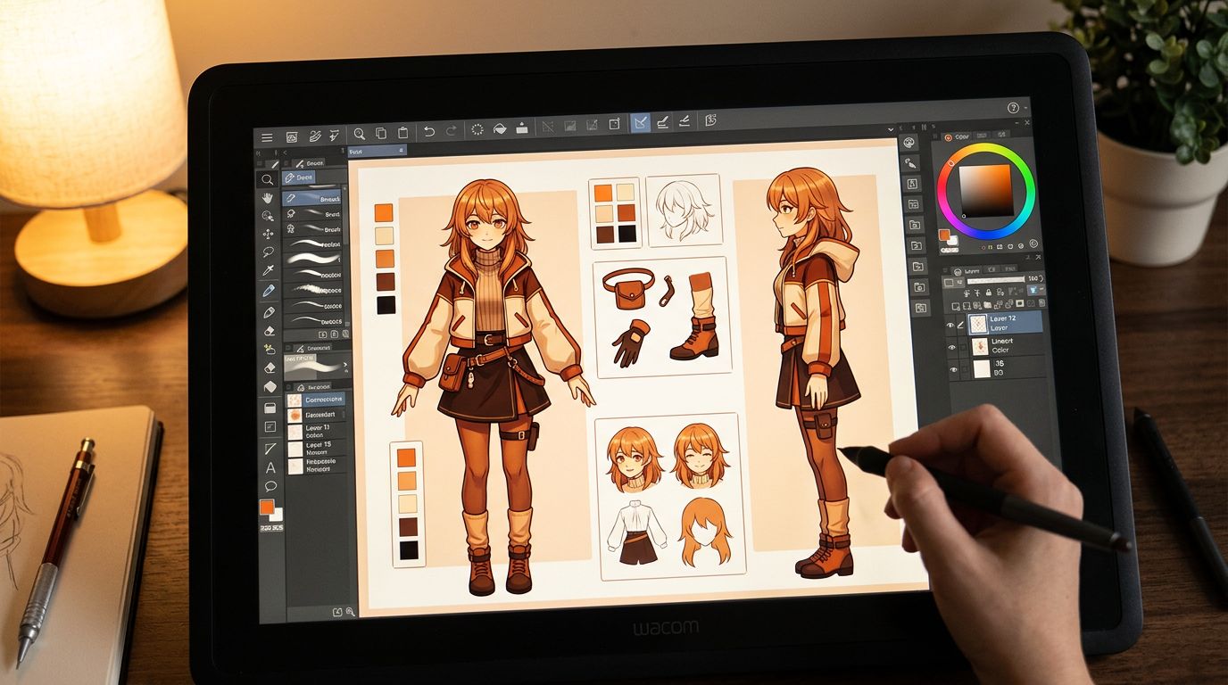
Task: Select the Eraser tool in toolbox
Action: [x=269, y=331]
